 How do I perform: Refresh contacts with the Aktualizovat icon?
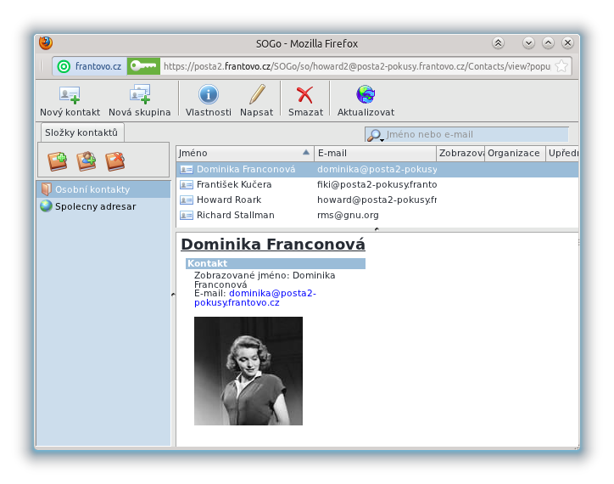pyautogui.click(x=366, y=95)
